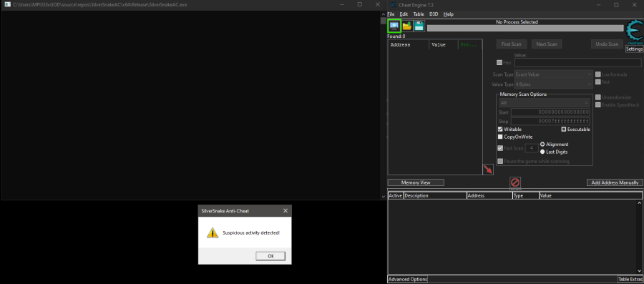644x284 pixels.
Task: Toggle the Not checkbox
Action: 598,82
